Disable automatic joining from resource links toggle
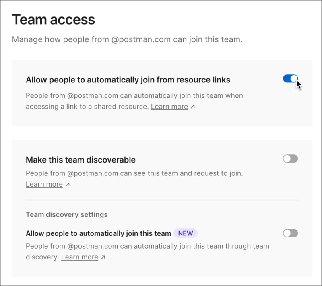 tap(290, 79)
